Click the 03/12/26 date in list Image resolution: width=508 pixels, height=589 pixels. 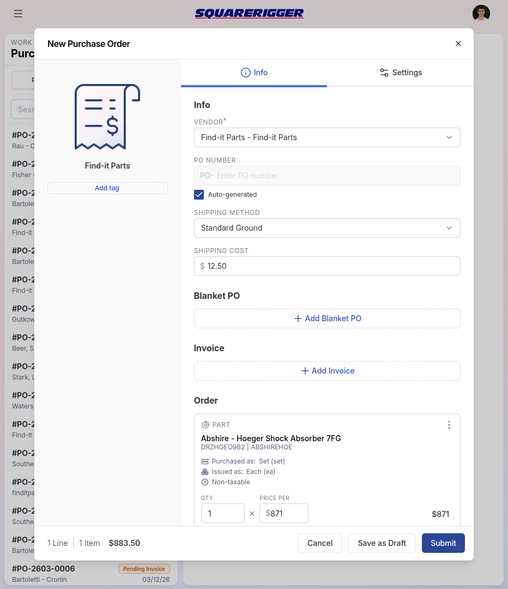156,580
